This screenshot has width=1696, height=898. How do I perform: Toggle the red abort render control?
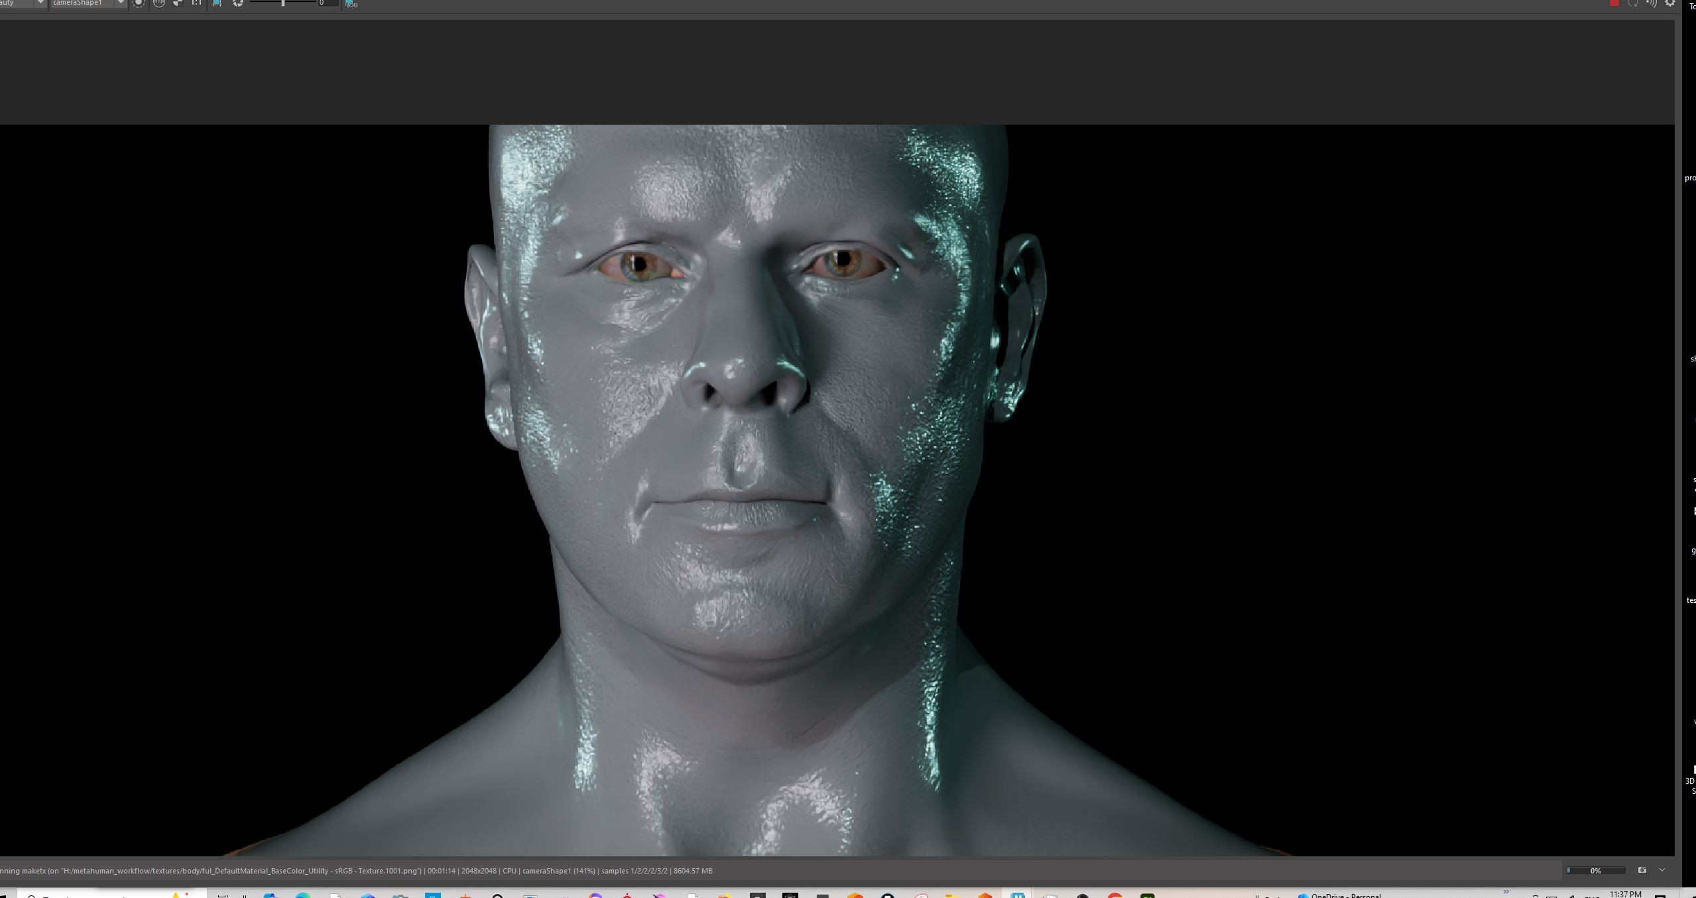tap(1614, 4)
